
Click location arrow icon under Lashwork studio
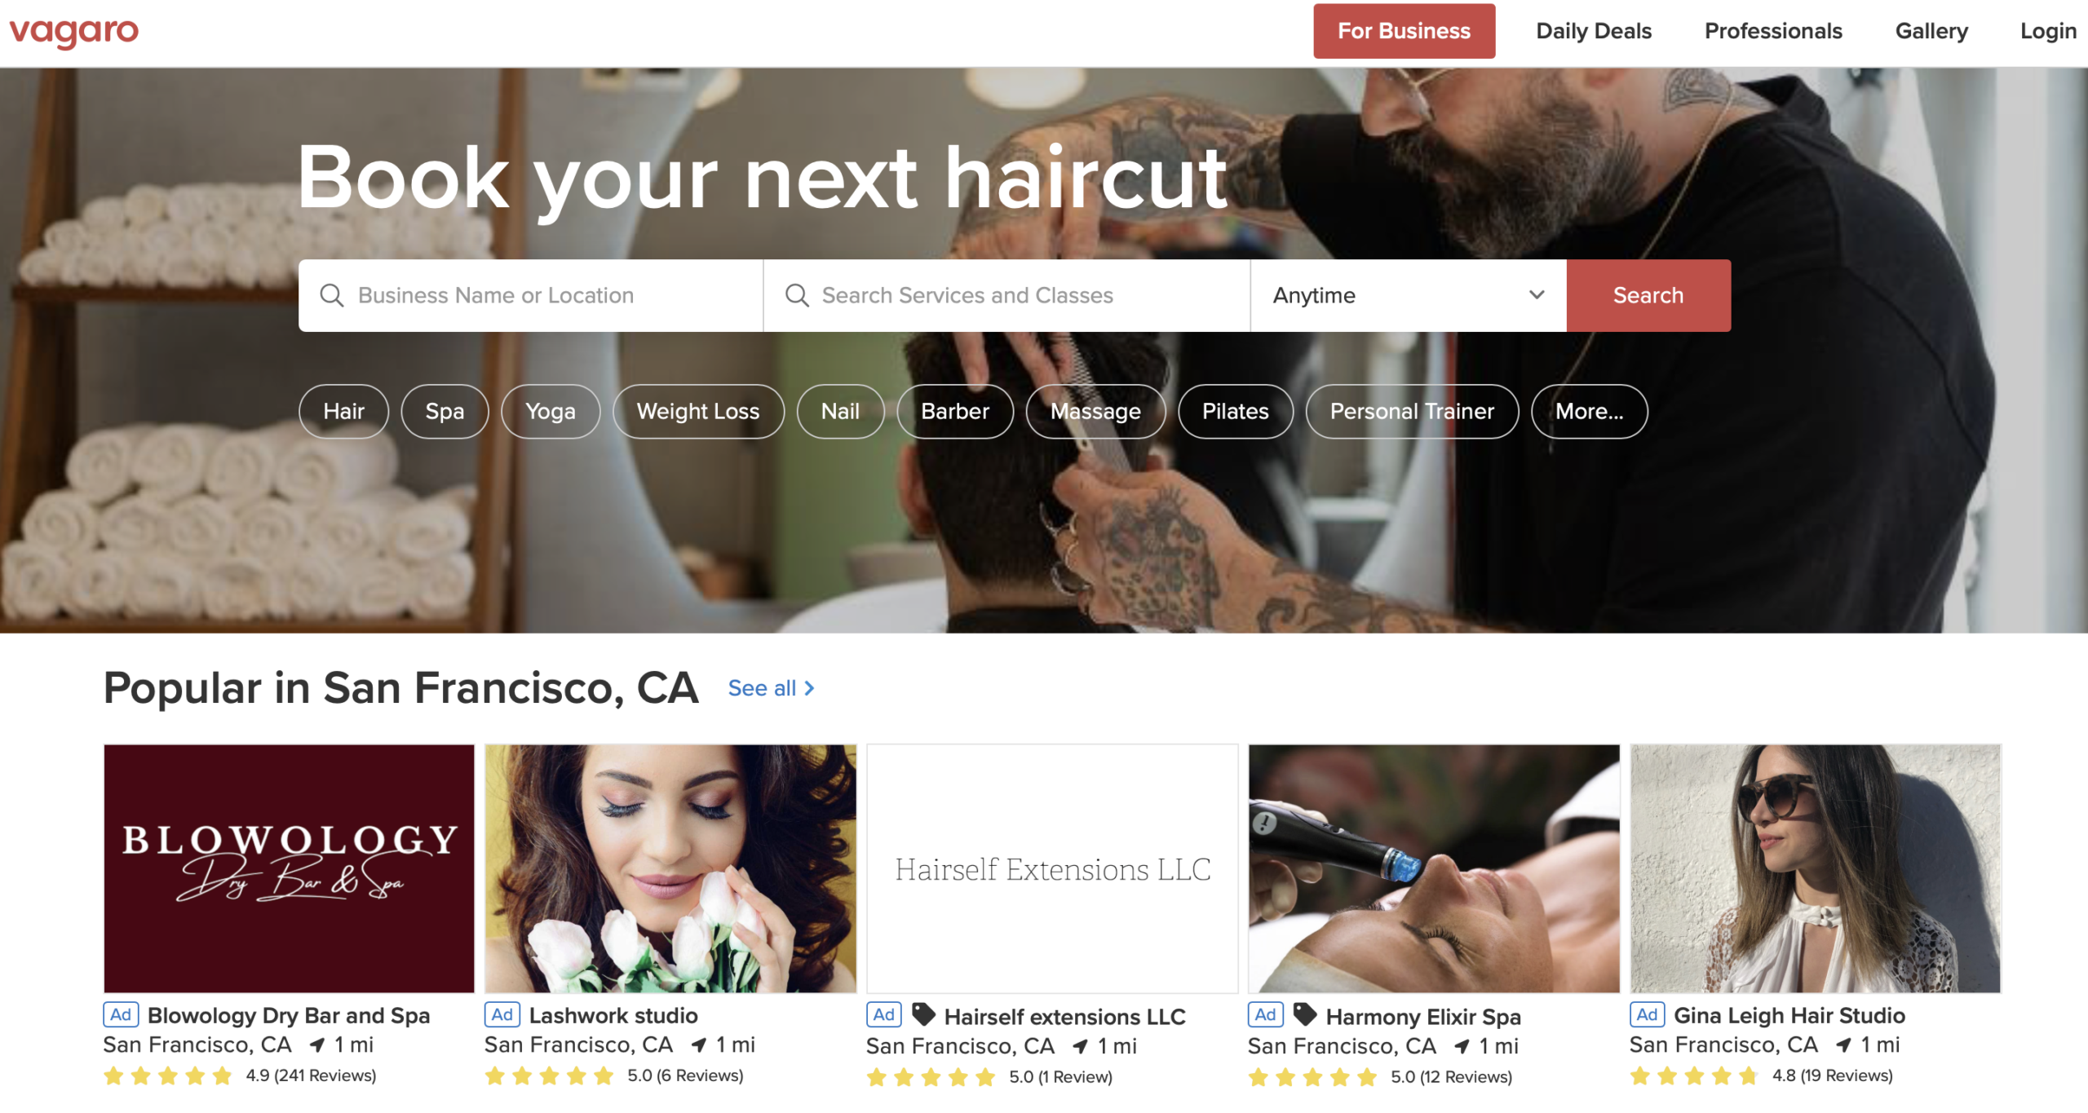pyautogui.click(x=699, y=1045)
